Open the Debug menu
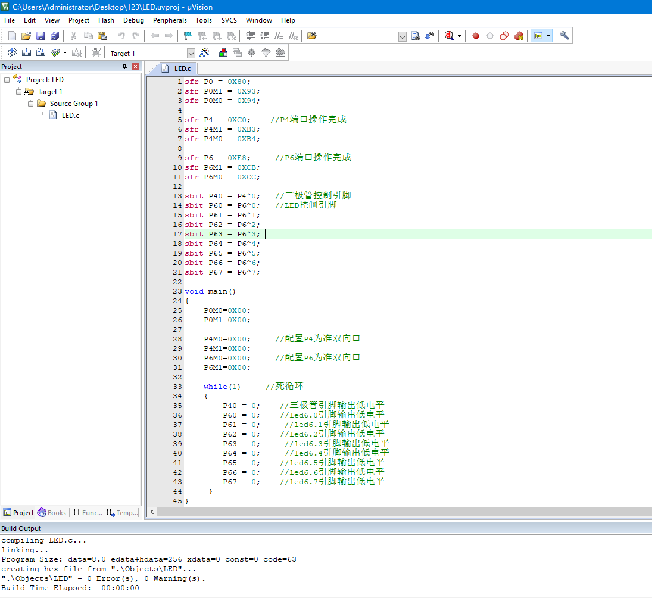Image resolution: width=652 pixels, height=598 pixels. 133,20
